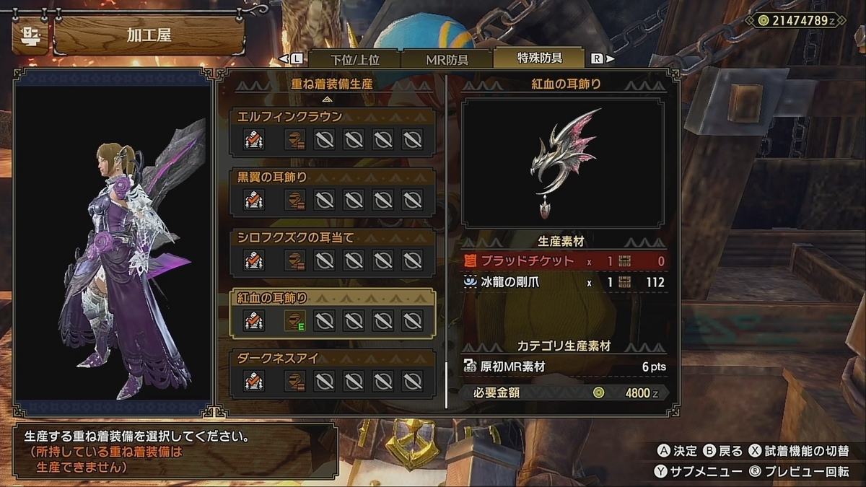Screen dimensions: 866x487
Task: Click the 原初MR素材 category icon
Action: (471, 367)
